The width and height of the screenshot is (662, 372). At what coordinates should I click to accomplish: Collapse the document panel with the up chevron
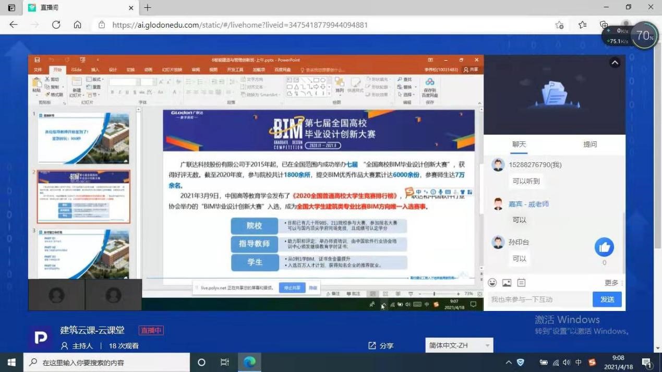pyautogui.click(x=615, y=63)
